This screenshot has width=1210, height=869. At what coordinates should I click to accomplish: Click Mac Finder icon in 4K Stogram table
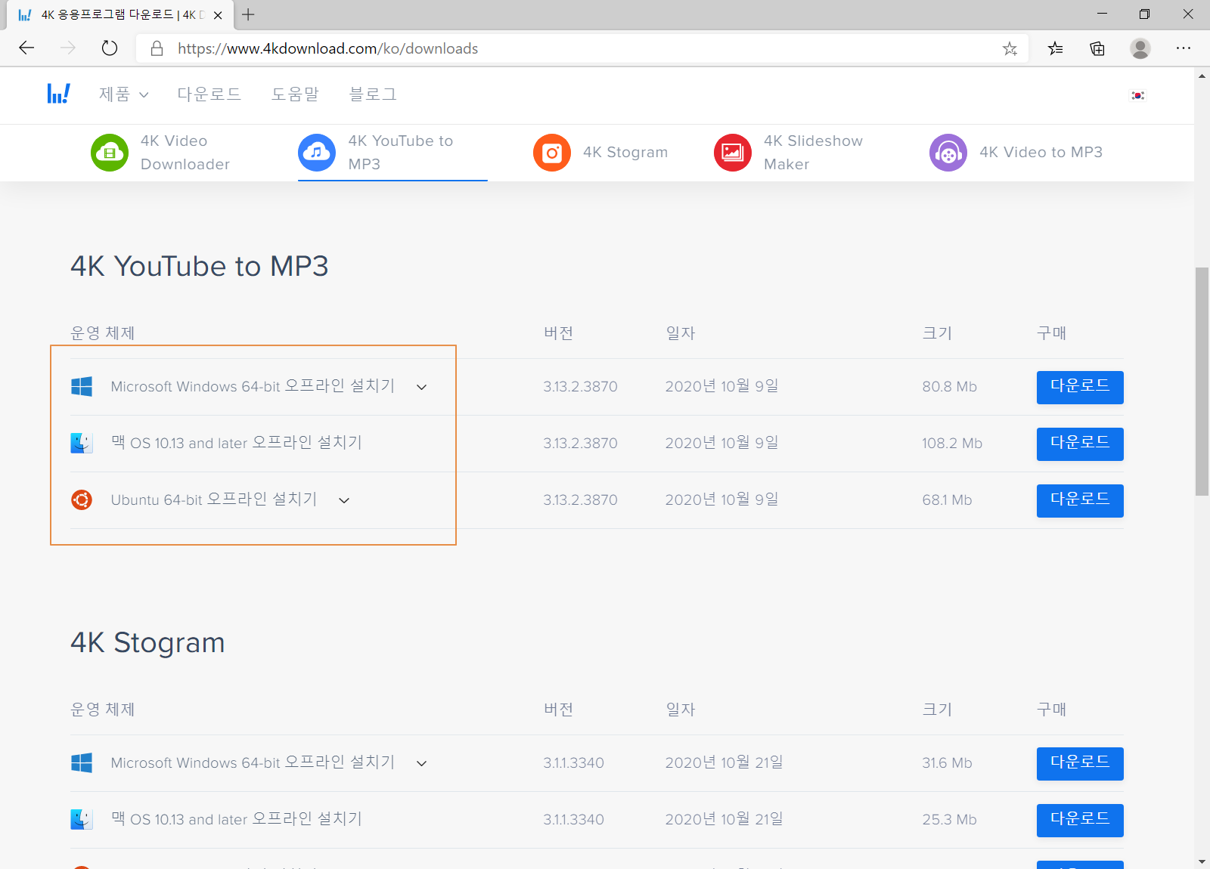pyautogui.click(x=82, y=819)
